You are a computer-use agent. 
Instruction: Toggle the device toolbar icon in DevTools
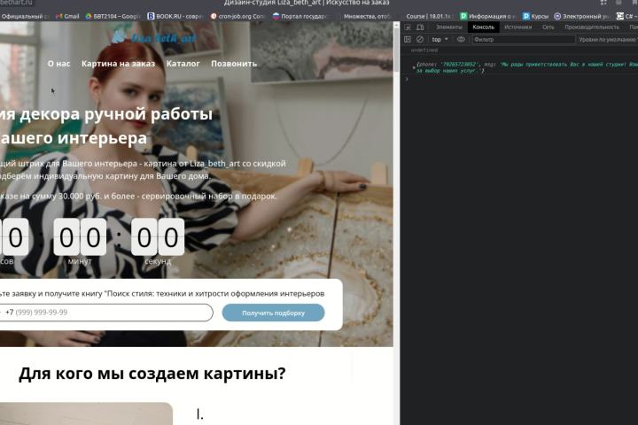coord(420,27)
